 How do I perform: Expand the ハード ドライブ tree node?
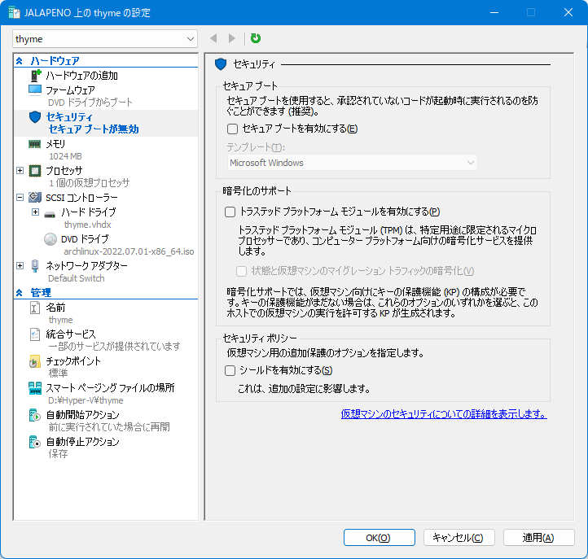point(35,212)
